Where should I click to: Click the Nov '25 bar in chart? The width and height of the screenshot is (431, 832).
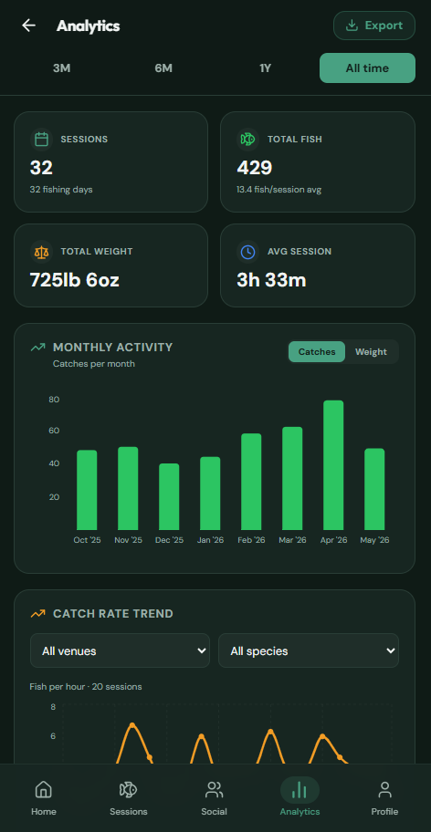128,489
